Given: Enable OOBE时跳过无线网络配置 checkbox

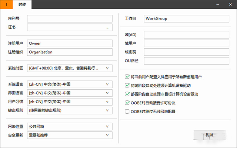Looking at the screenshot, I should [127, 111].
